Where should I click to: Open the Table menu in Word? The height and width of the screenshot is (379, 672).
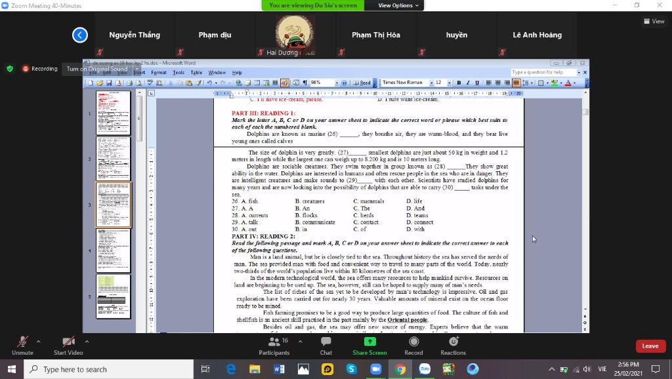coord(196,72)
